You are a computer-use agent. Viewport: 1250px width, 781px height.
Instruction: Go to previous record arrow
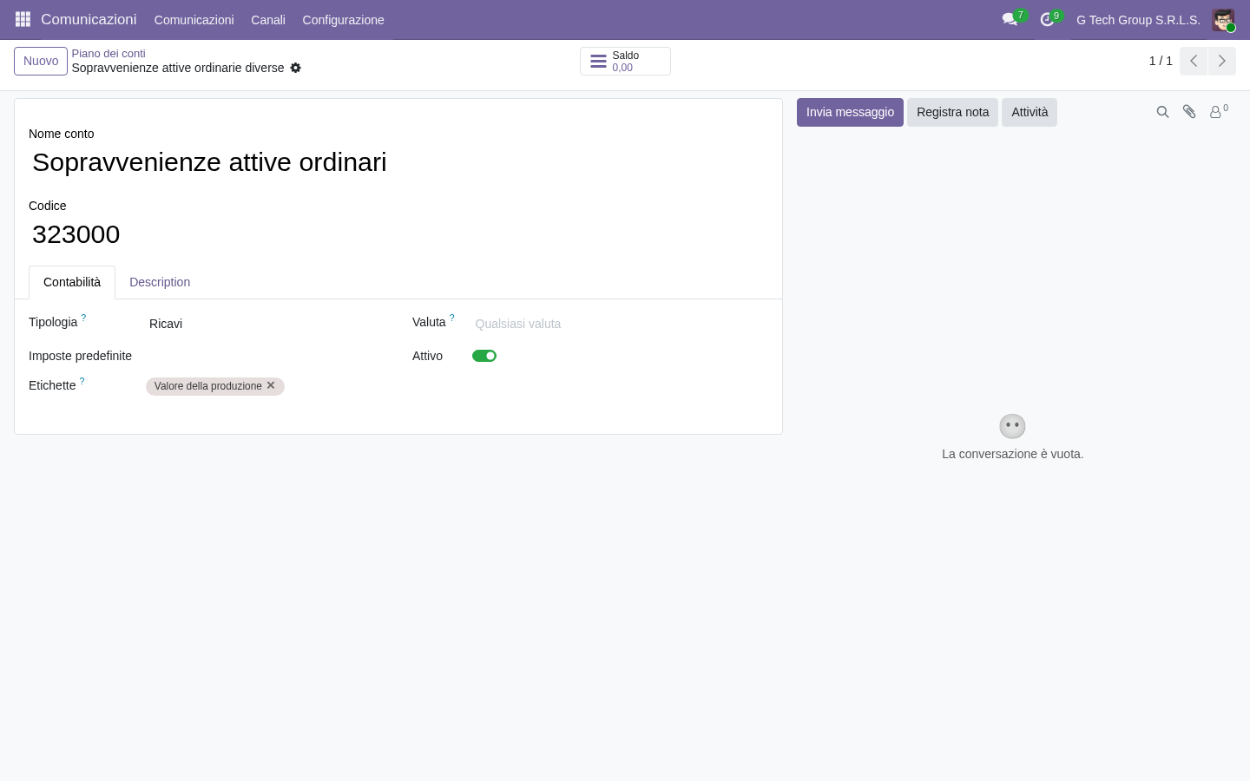pyautogui.click(x=1194, y=61)
